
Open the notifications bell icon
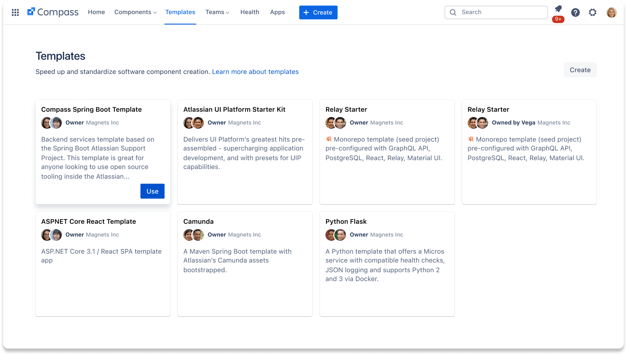[558, 10]
